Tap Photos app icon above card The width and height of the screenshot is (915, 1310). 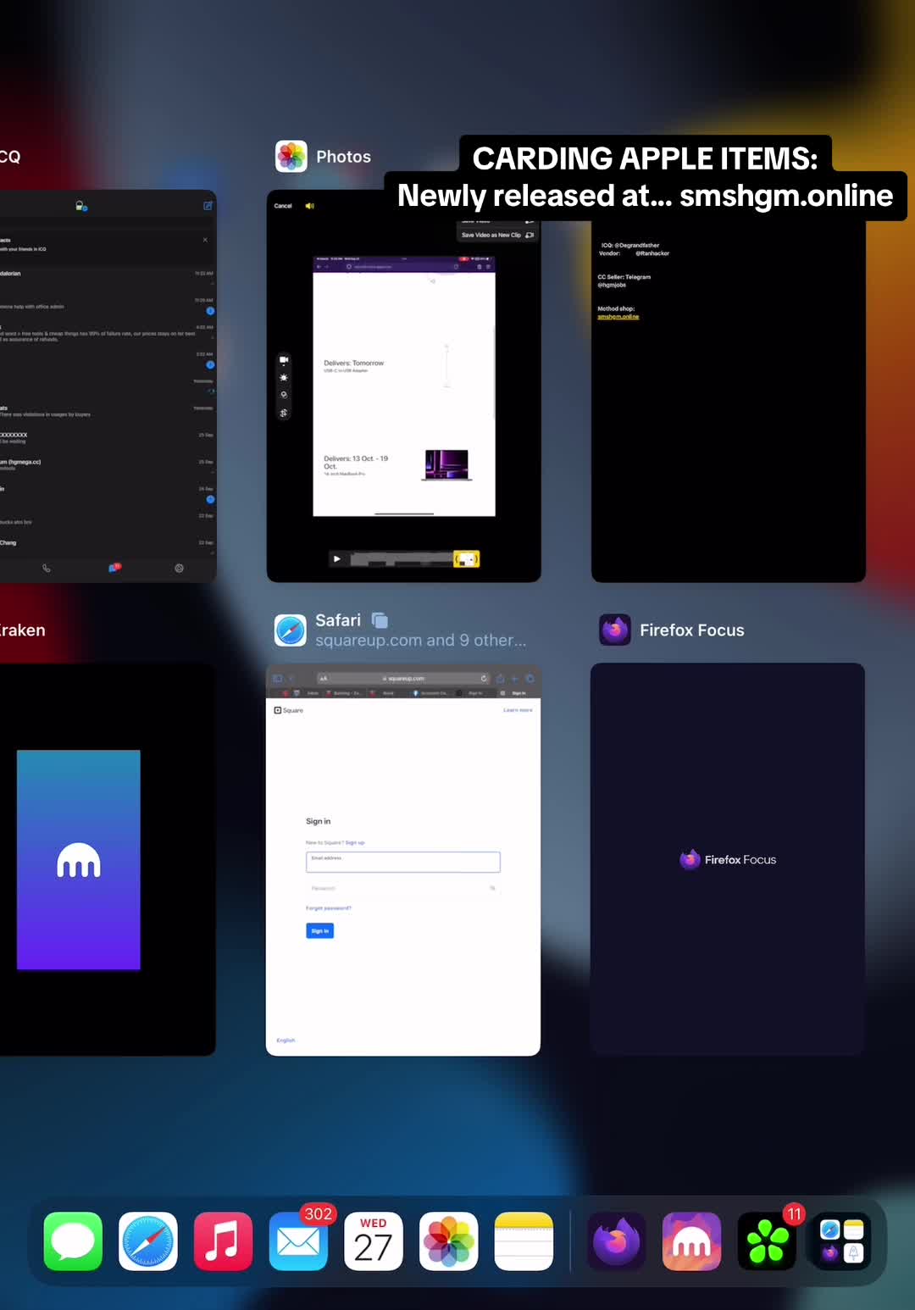tap(291, 157)
